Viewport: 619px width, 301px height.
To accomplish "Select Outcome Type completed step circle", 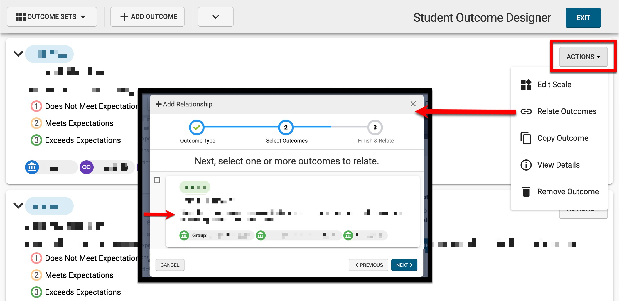I will 197,127.
